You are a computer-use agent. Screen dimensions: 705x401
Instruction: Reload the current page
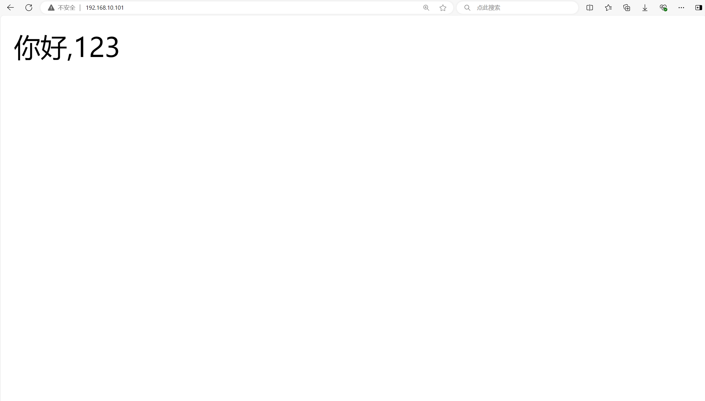[29, 8]
